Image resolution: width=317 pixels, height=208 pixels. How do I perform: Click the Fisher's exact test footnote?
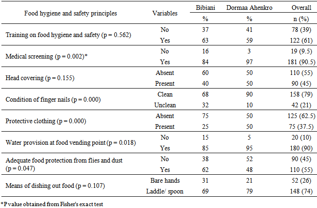[x=52, y=203]
